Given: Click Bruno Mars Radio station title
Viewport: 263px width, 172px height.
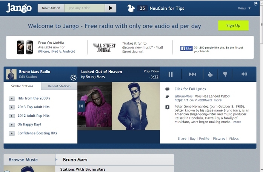Looking at the screenshot, I should [35, 72].
